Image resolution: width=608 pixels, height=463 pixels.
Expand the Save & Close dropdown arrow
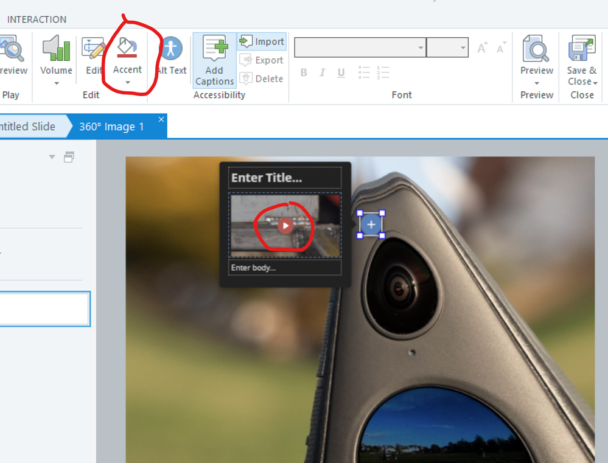pos(595,83)
